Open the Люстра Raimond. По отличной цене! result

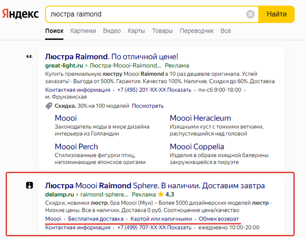pyautogui.click(x=111, y=57)
